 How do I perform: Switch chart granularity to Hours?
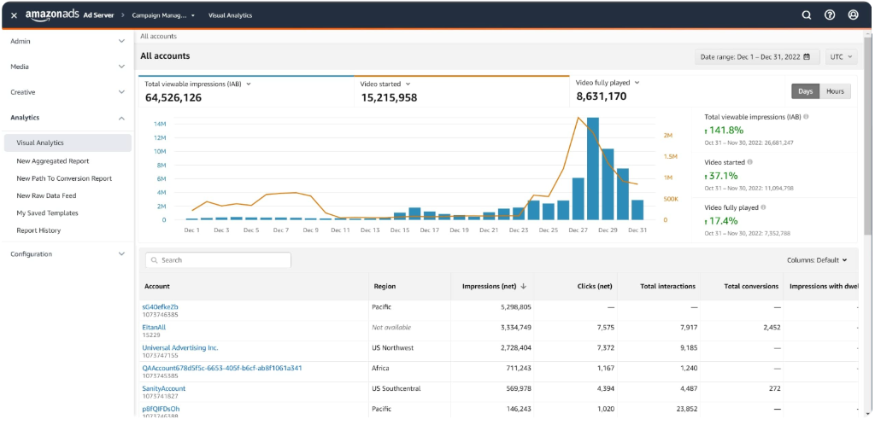(x=836, y=91)
